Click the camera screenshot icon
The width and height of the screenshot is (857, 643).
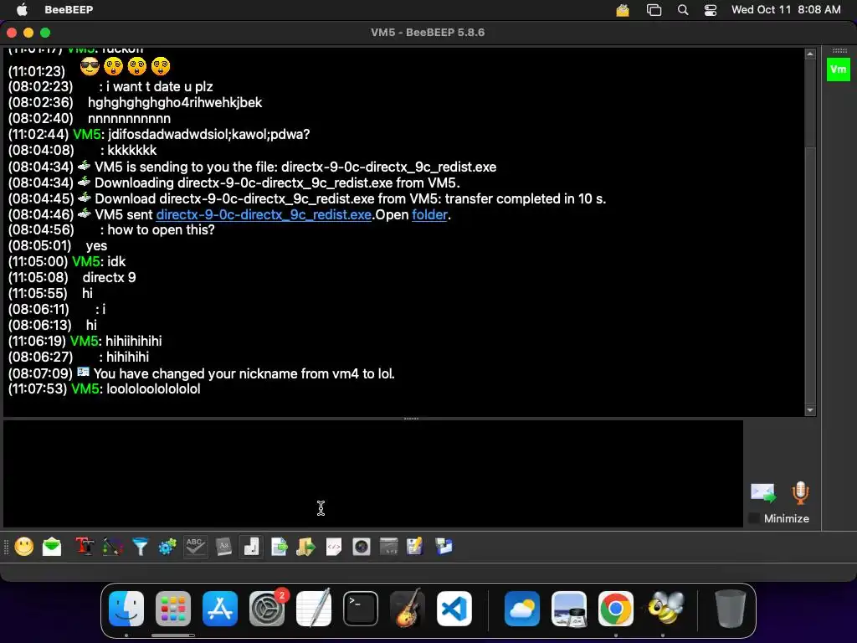(362, 546)
